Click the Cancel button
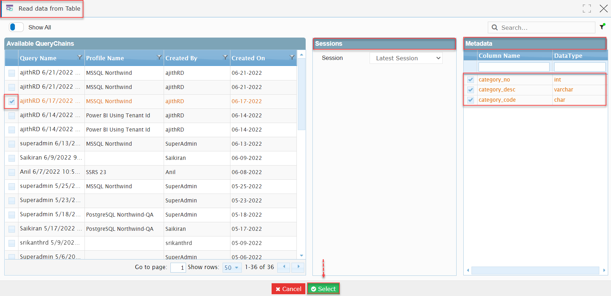The width and height of the screenshot is (611, 296). [288, 289]
